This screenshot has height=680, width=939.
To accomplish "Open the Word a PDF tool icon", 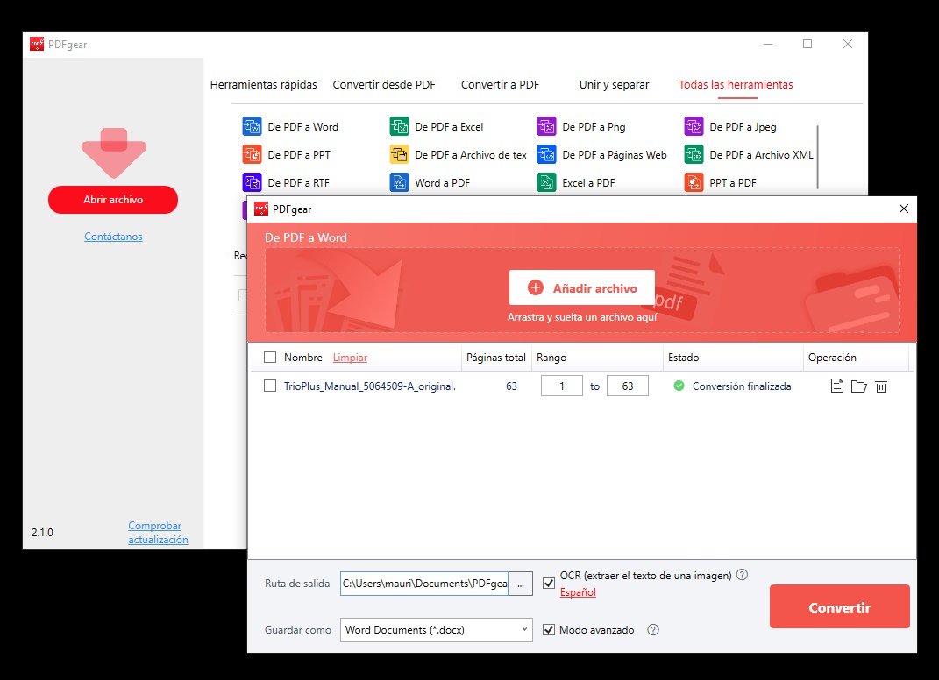I will click(x=399, y=182).
